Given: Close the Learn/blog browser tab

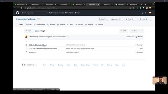Looking at the screenshot, I should click(99, 4).
